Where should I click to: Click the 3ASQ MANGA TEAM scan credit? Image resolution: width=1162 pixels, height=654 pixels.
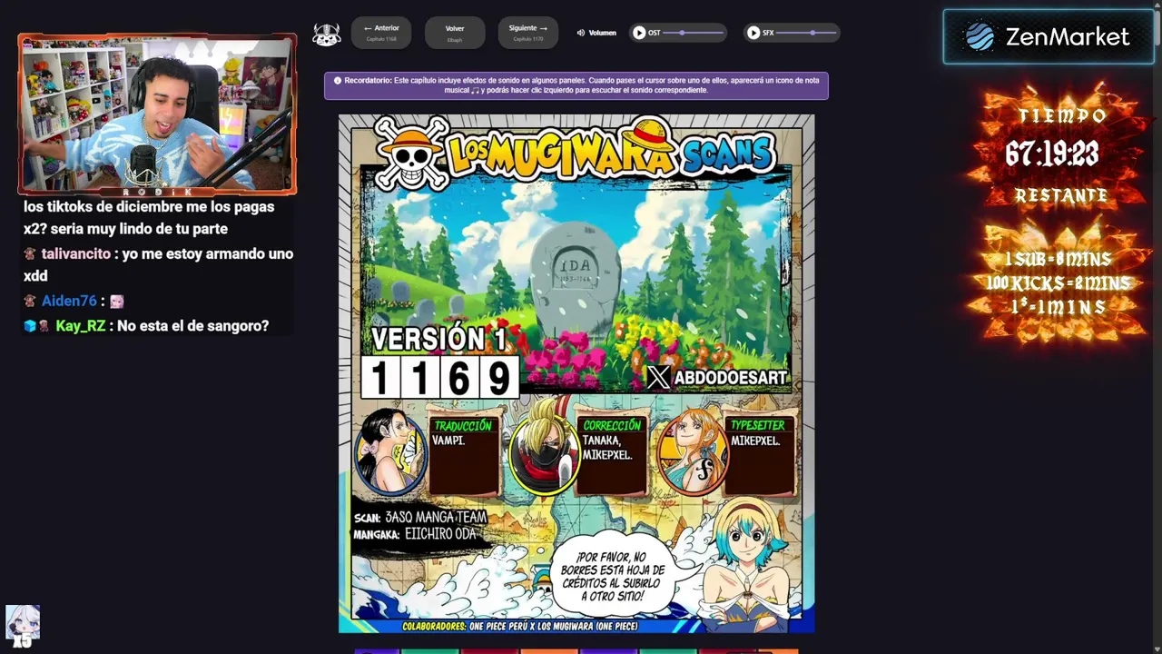click(420, 518)
